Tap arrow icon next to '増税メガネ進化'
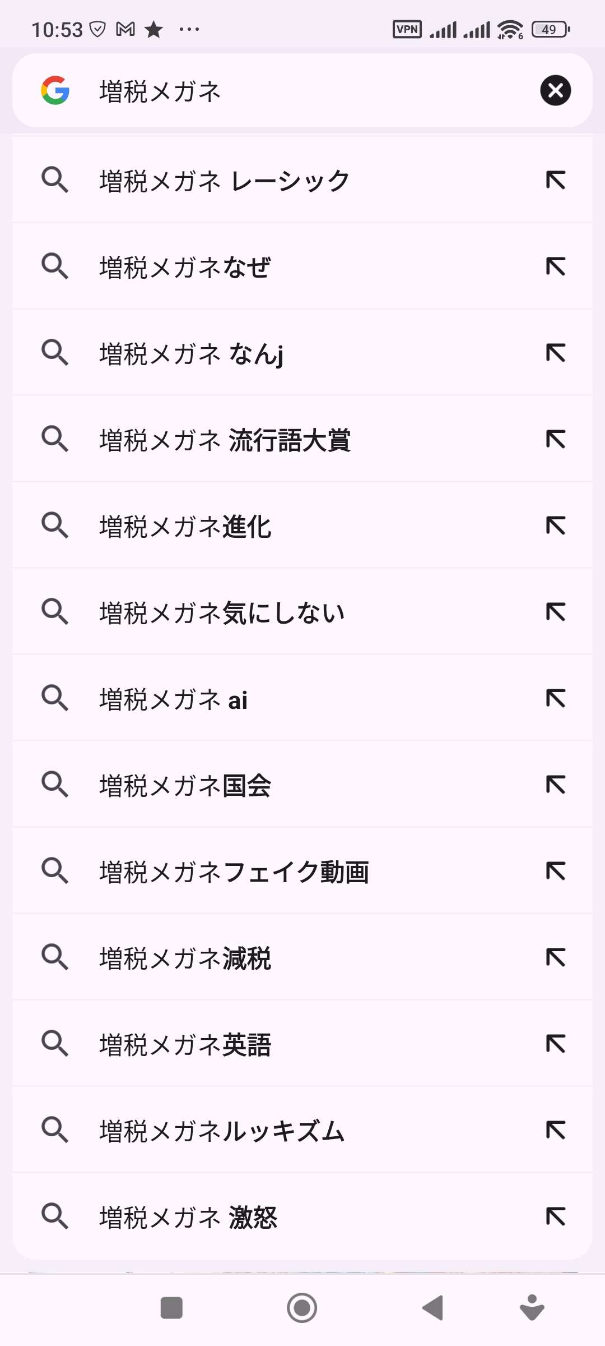Image resolution: width=605 pixels, height=1346 pixels. tap(555, 526)
